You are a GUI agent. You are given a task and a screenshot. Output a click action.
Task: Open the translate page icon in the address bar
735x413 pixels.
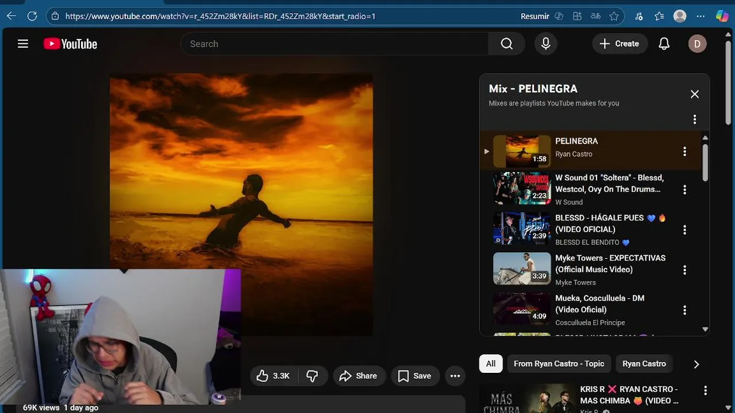(x=595, y=16)
